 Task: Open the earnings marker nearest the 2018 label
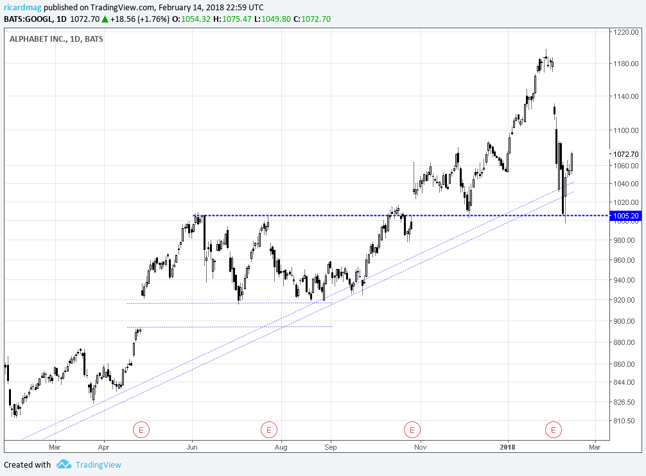coord(553,430)
